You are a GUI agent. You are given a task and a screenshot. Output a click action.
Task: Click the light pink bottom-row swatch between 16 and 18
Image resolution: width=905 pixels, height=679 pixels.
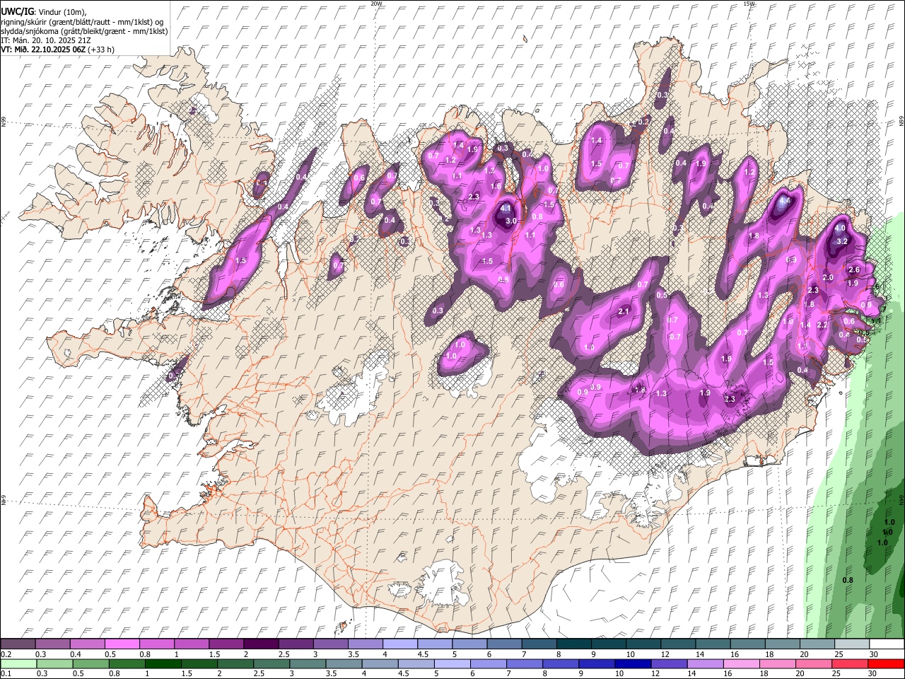pos(740,663)
